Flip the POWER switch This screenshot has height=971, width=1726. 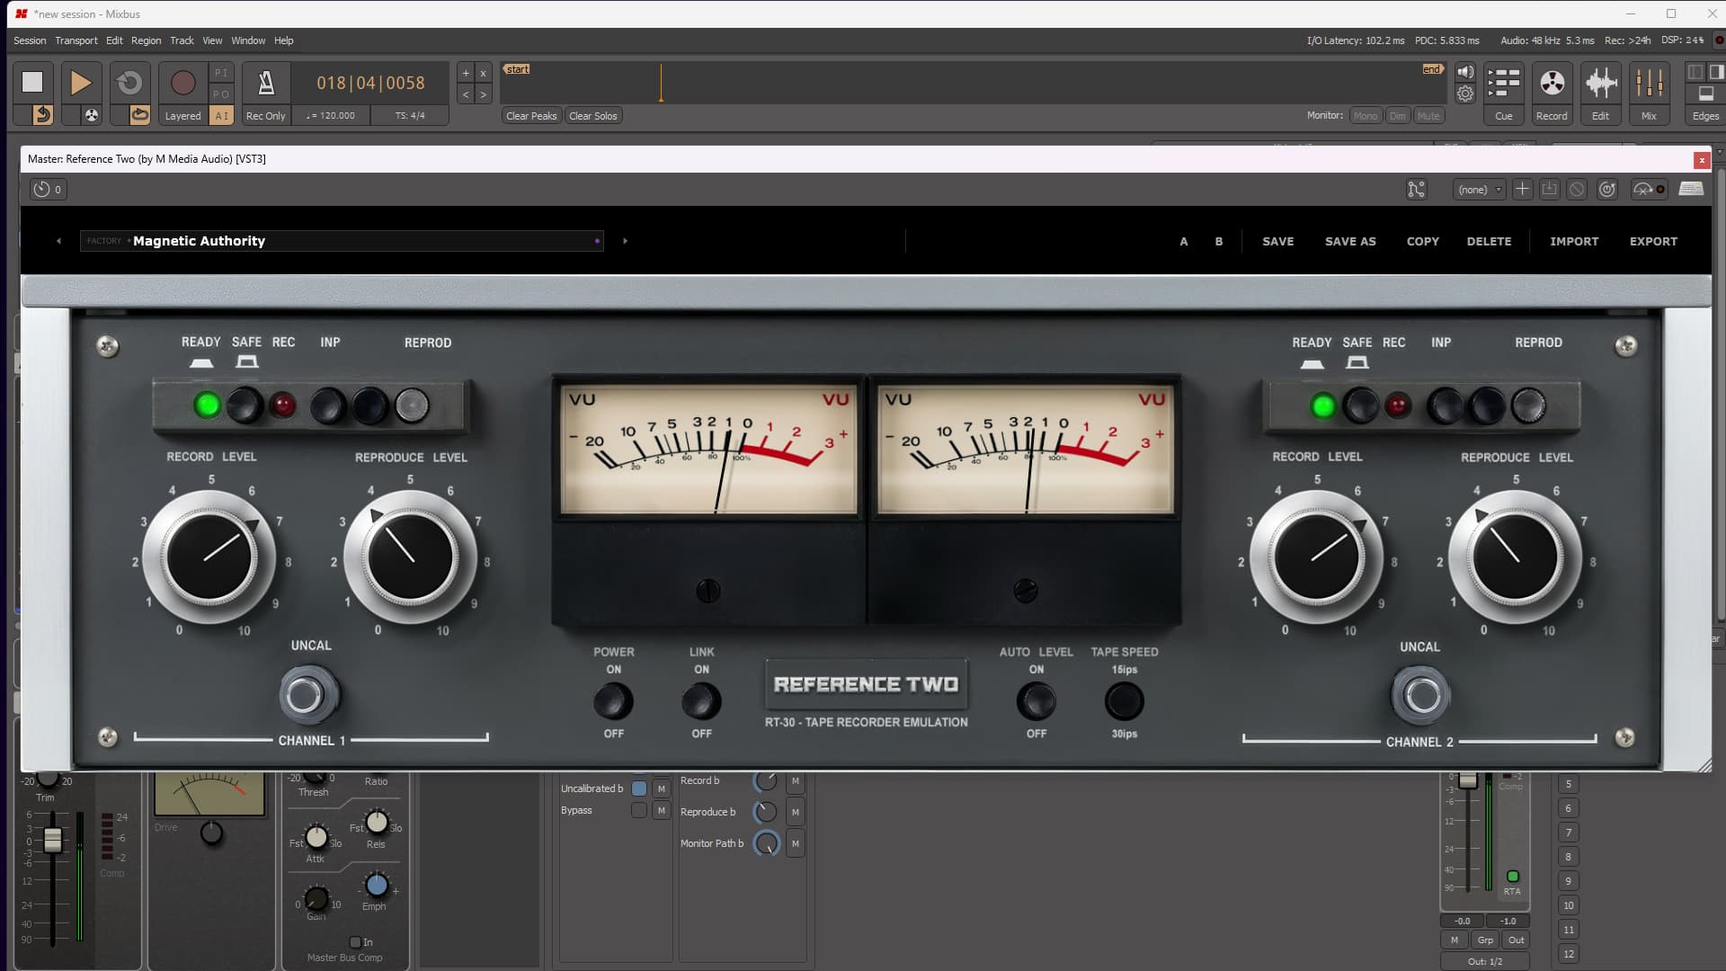(613, 701)
